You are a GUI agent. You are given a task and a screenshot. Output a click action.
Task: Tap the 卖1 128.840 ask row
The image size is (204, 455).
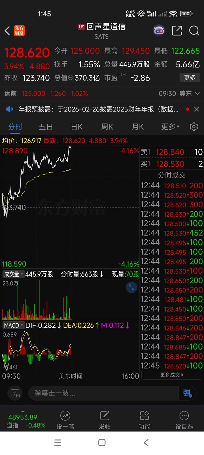pyautogui.click(x=172, y=152)
